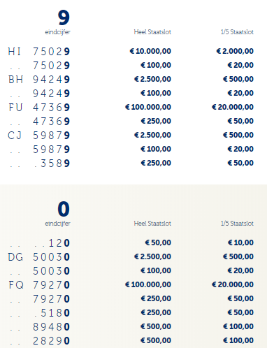Select lot number FQ 79270
The image size is (267, 348).
click(x=39, y=285)
